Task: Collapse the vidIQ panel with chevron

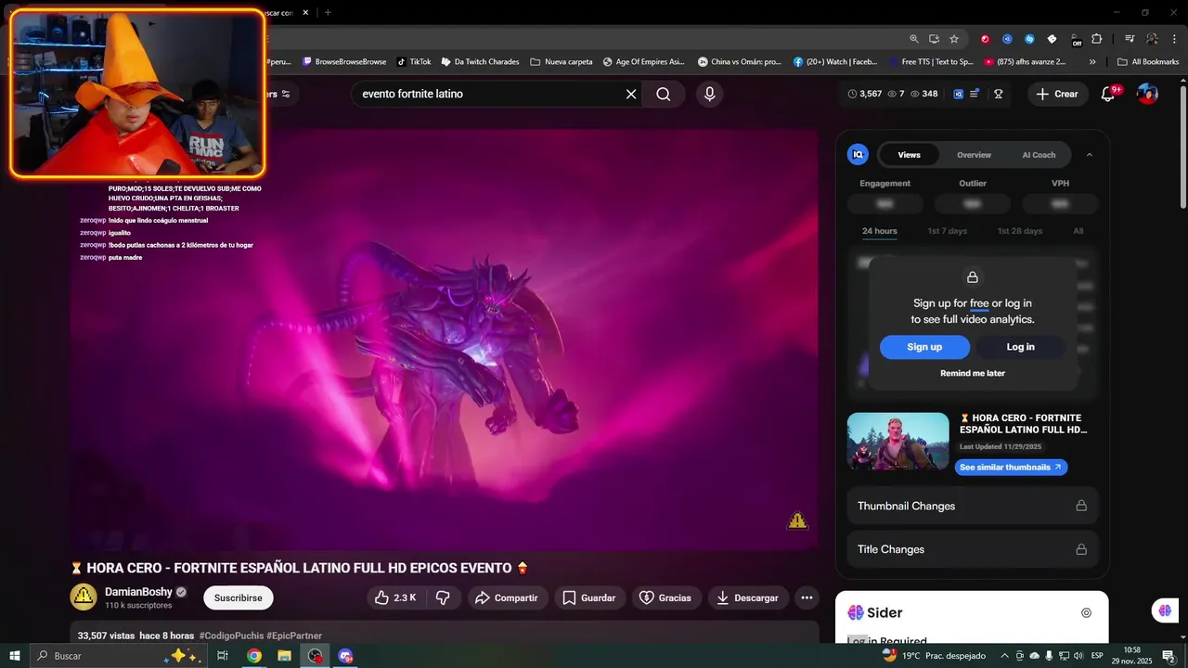Action: coord(1090,155)
